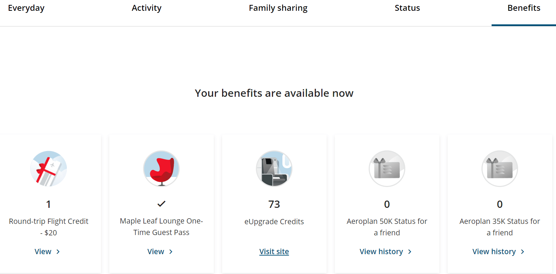View history for Aeroplan 35K Status
Screen dimensions: 556x274
pos(494,252)
